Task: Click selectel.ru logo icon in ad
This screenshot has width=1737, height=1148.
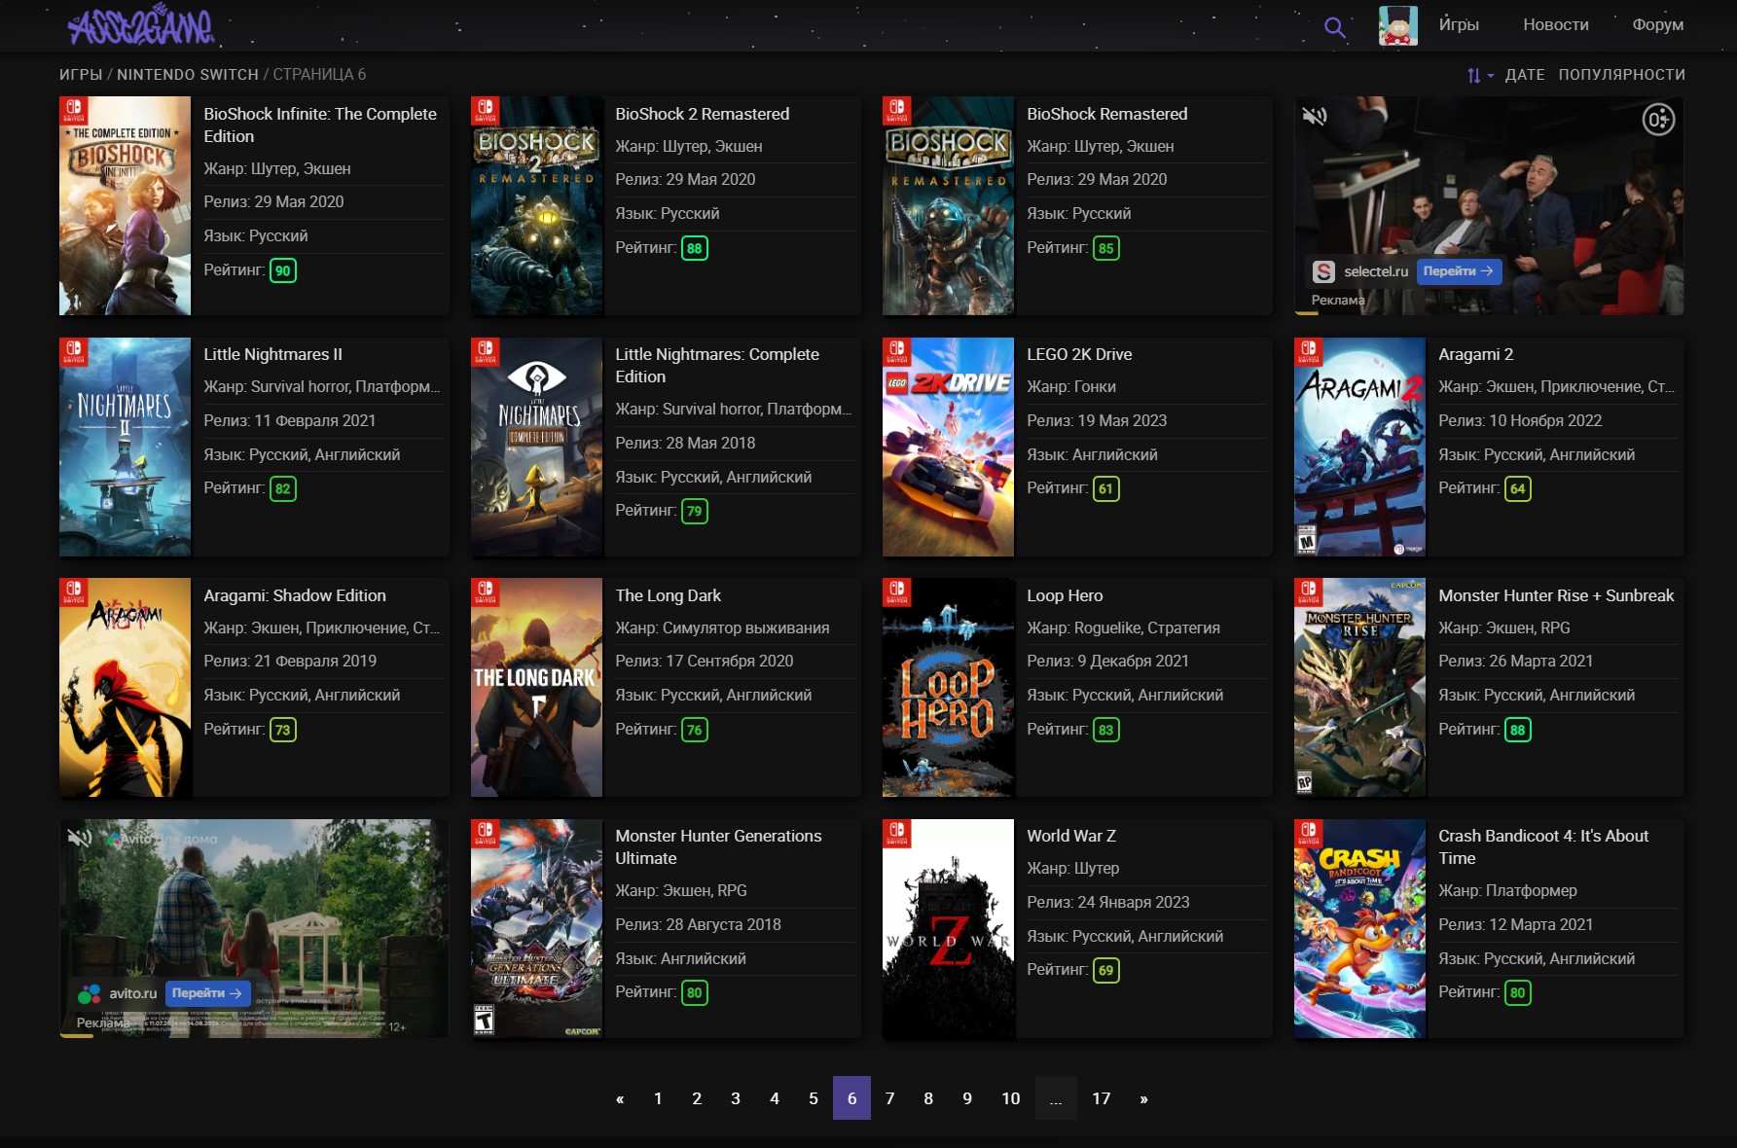Action: (x=1323, y=271)
